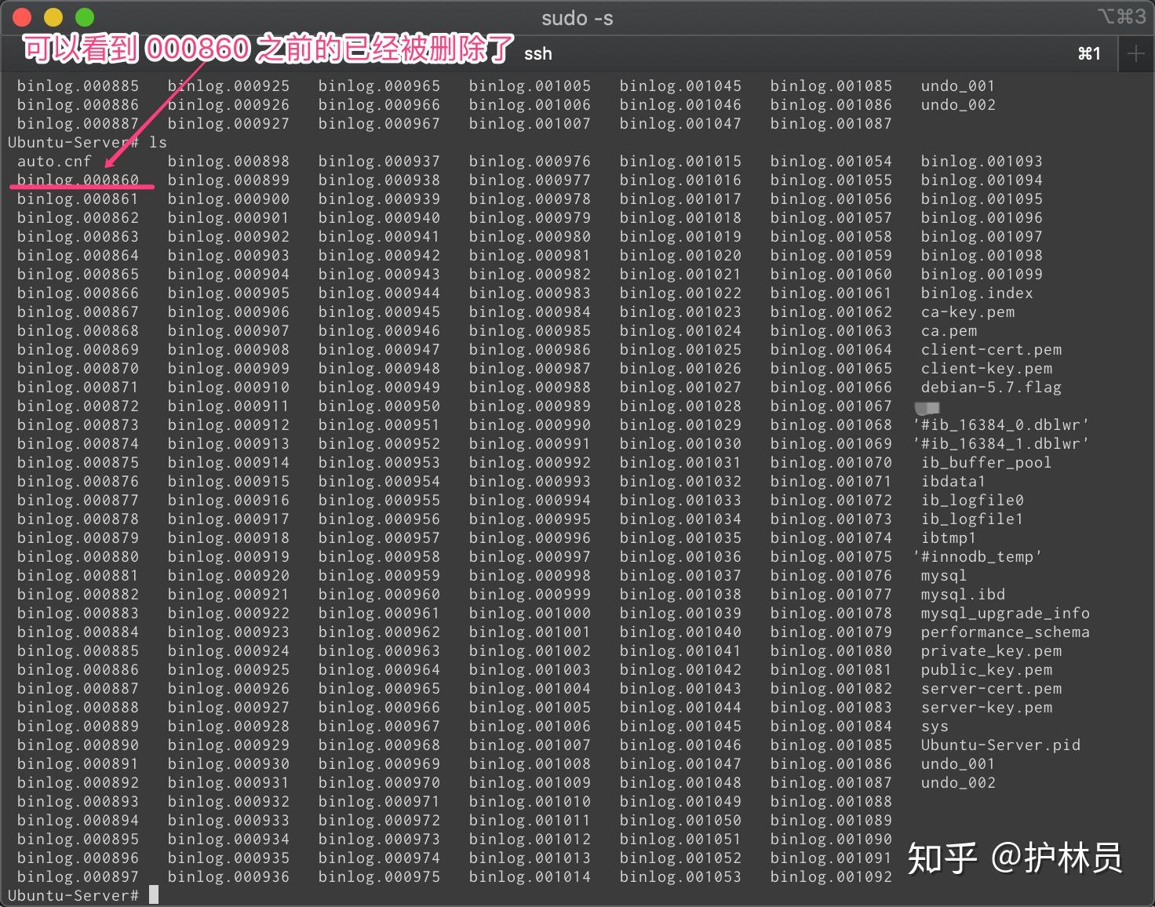Click the sudo -s window title
This screenshot has width=1155, height=907.
pyautogui.click(x=577, y=17)
